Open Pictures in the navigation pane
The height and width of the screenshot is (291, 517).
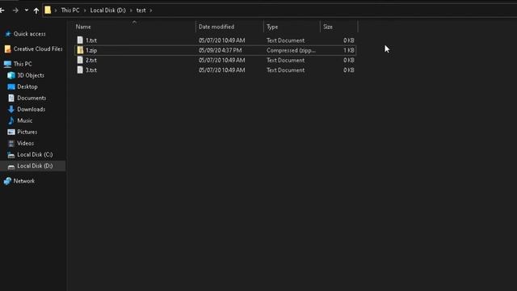pos(27,132)
